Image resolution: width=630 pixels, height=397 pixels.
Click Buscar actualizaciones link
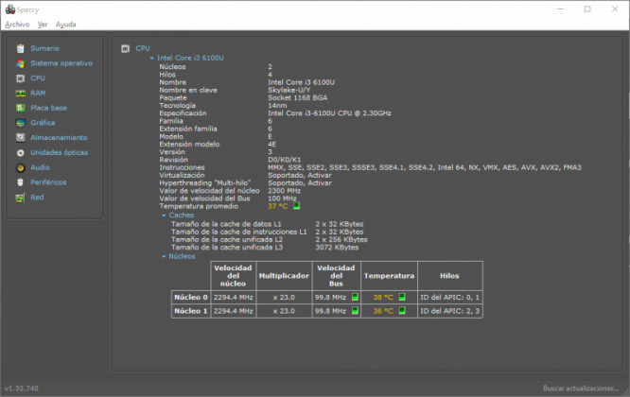pyautogui.click(x=581, y=388)
